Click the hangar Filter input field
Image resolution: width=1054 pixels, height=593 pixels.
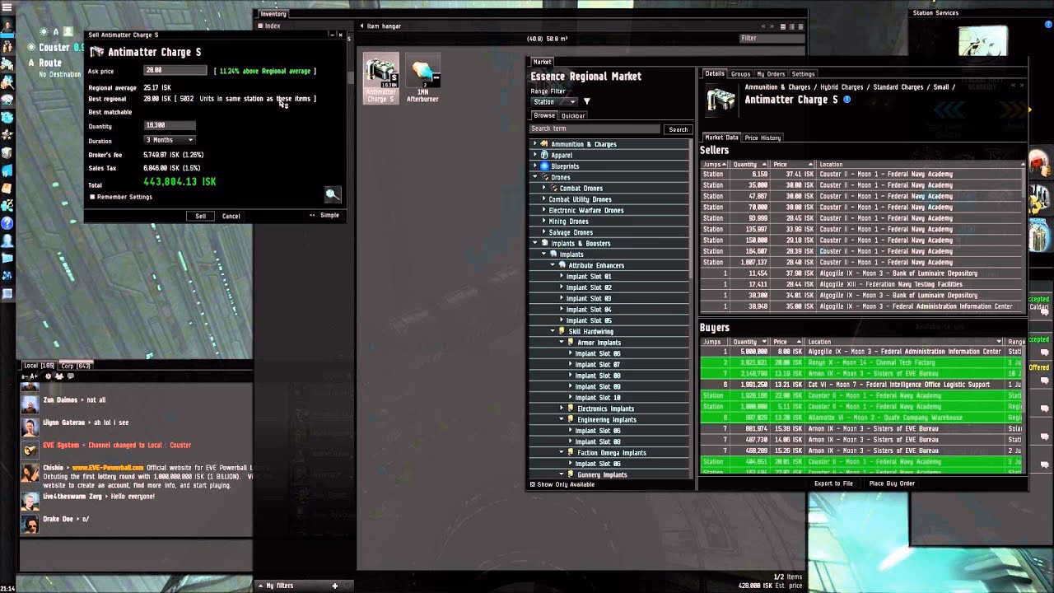point(772,38)
